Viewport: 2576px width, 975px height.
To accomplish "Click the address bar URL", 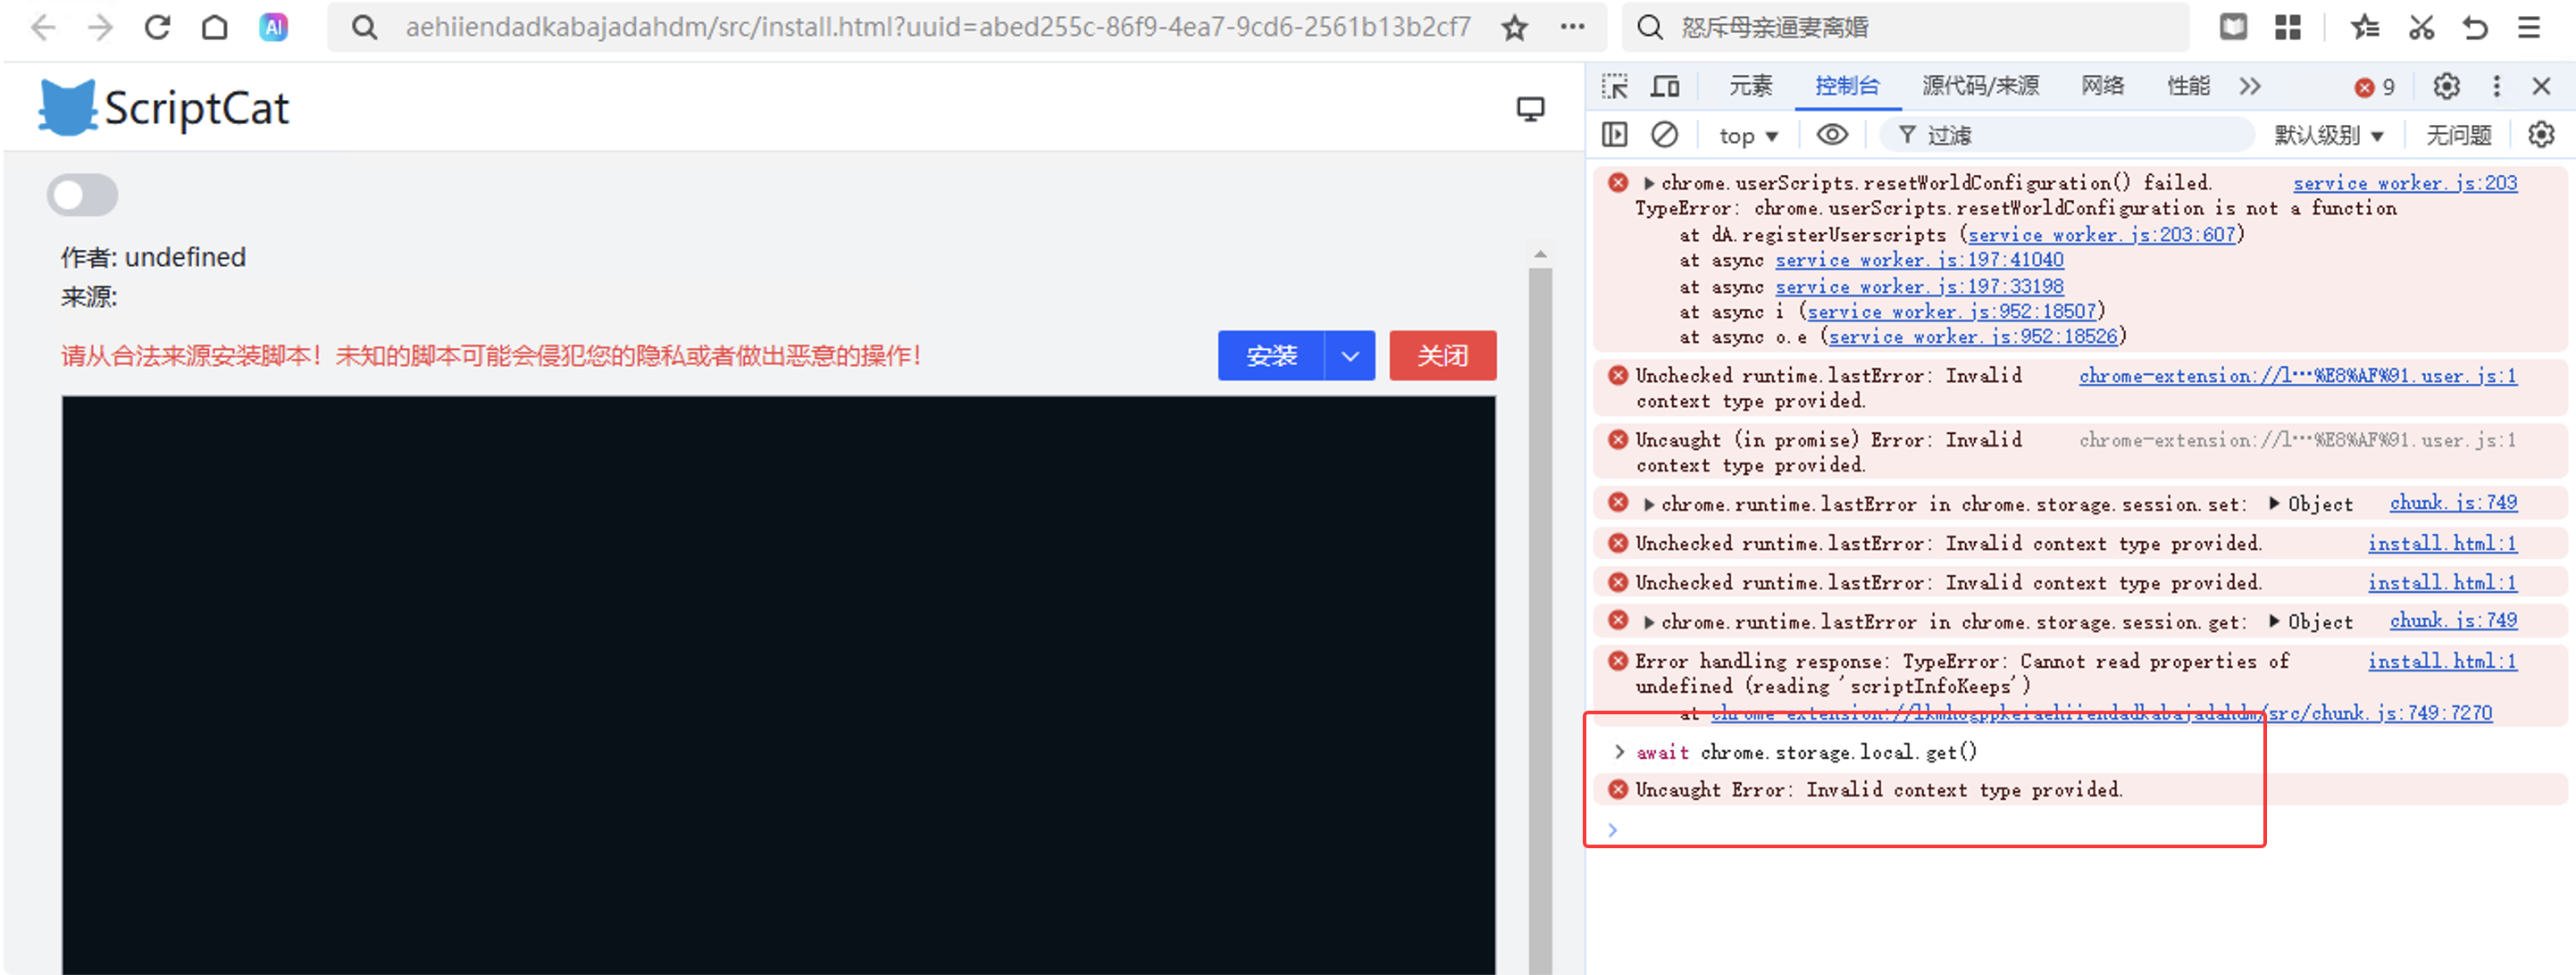I will point(937,27).
